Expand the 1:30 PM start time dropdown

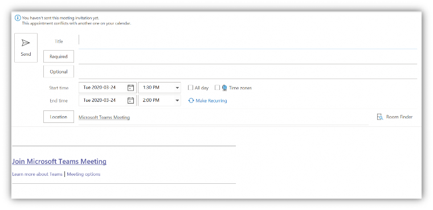(x=177, y=88)
